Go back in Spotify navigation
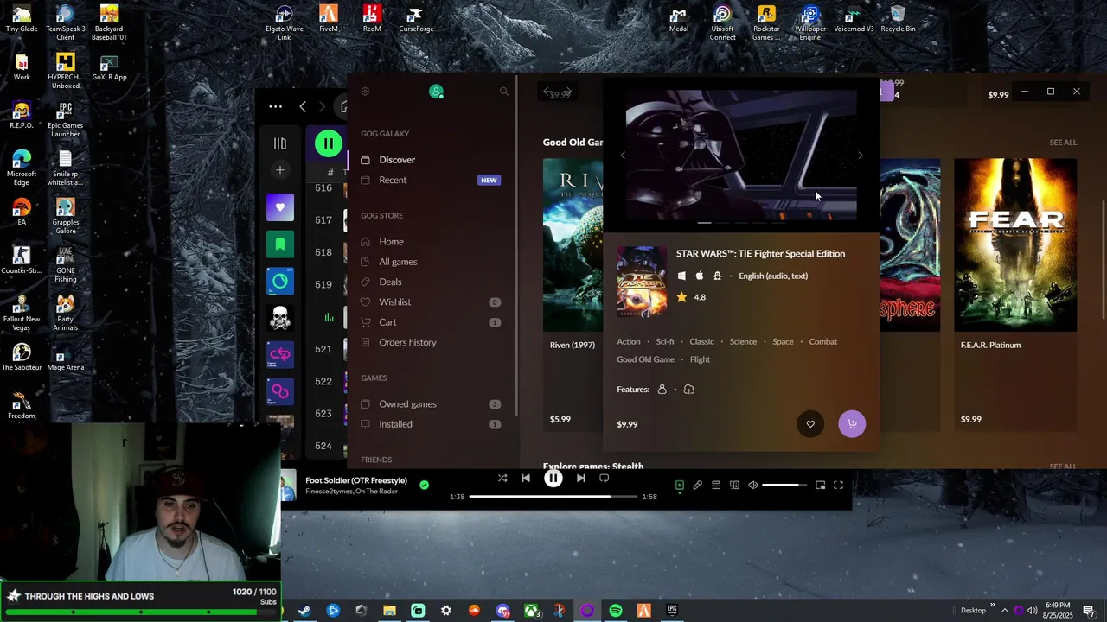This screenshot has width=1107, height=622. point(303,107)
